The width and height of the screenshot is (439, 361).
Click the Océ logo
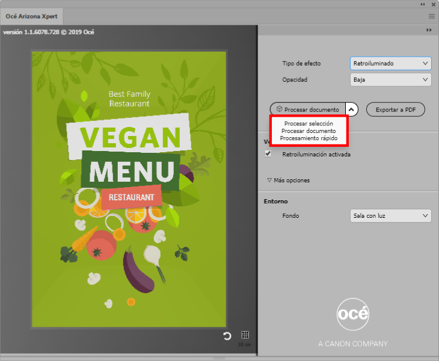click(353, 314)
